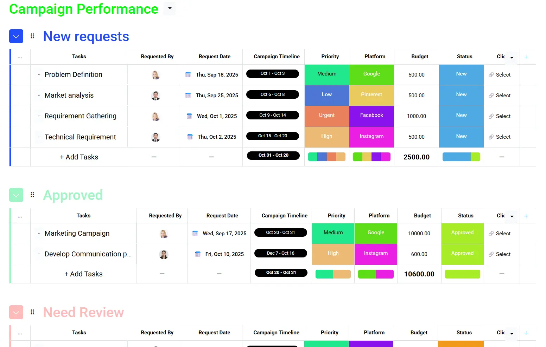The image size is (546, 347).
Task: Click link icon in Technical Requirement row
Action: tap(491, 137)
